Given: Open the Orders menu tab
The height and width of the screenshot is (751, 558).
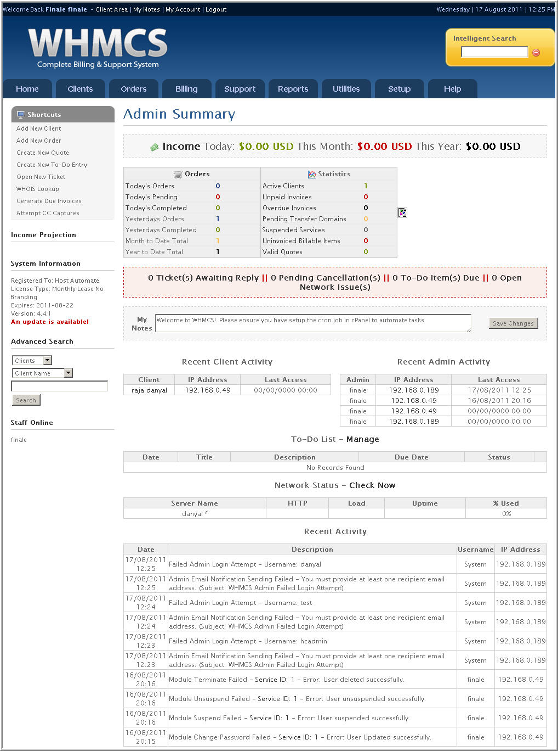Looking at the screenshot, I should click(x=134, y=89).
